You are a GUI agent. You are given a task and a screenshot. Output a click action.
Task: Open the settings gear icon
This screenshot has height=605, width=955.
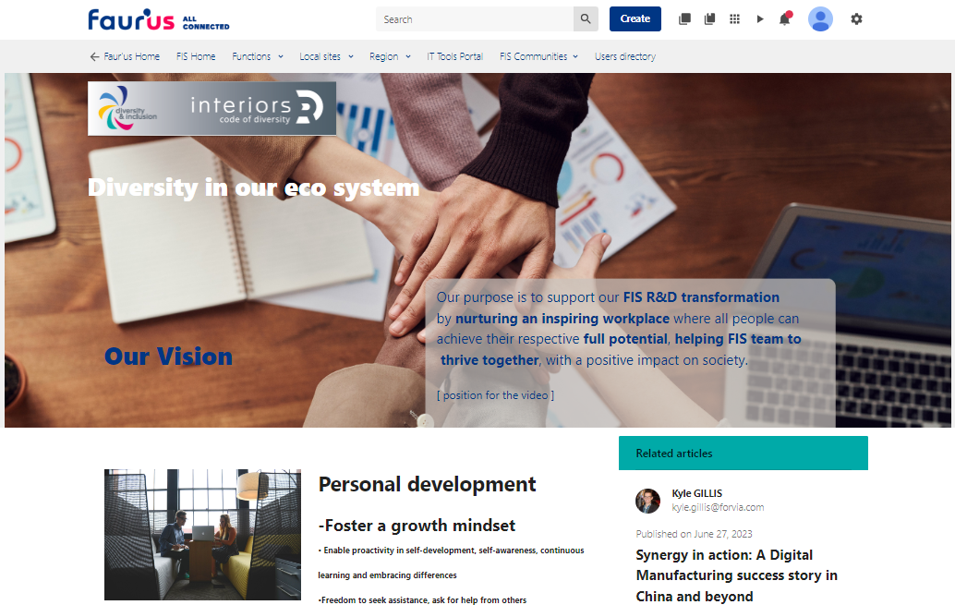(856, 19)
